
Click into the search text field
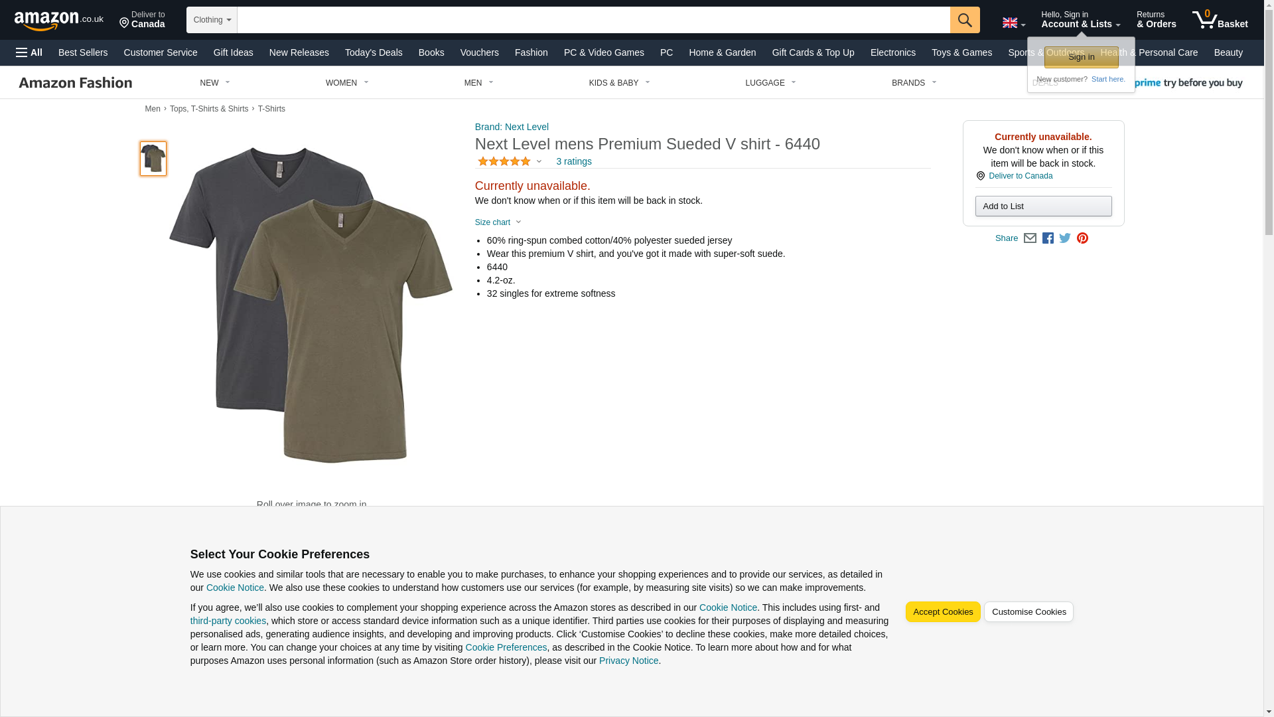coord(593,20)
